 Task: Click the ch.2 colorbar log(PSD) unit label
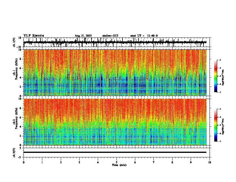223,126
